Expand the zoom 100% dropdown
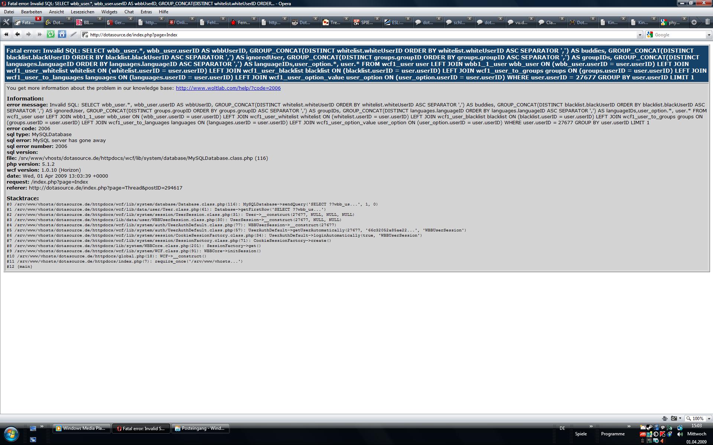 pyautogui.click(x=709, y=418)
